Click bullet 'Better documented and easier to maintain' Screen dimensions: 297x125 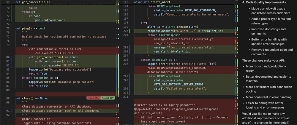[268, 79]
